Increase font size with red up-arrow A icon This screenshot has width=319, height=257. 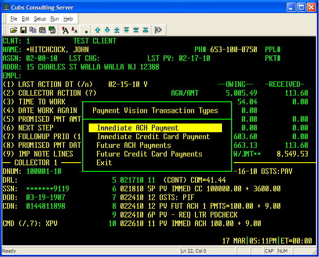pyautogui.click(x=65, y=30)
